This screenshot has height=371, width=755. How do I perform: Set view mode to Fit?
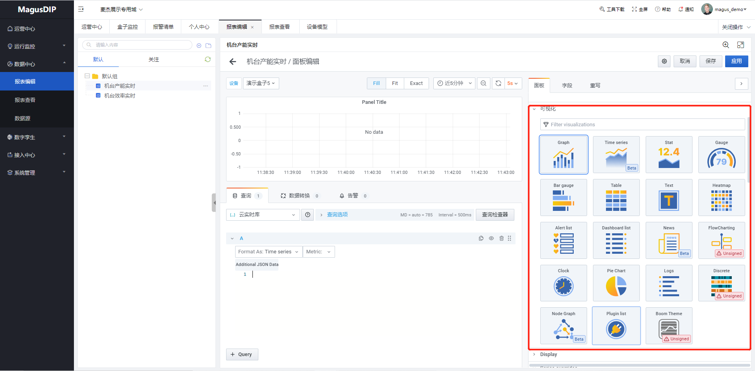click(395, 83)
